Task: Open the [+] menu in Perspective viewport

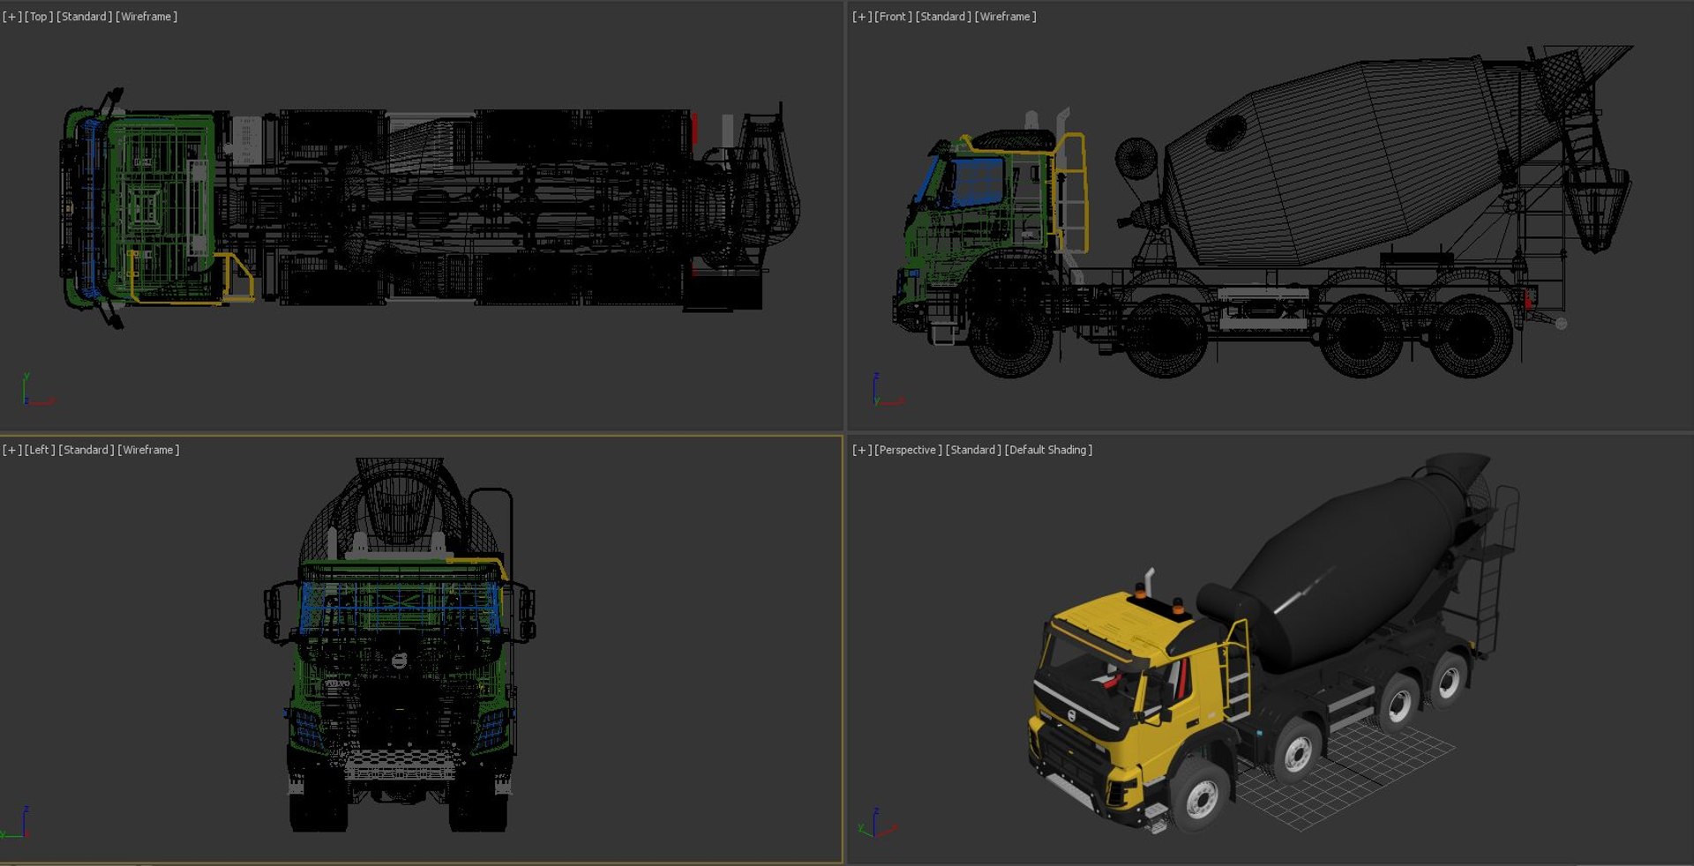Action: (x=862, y=450)
